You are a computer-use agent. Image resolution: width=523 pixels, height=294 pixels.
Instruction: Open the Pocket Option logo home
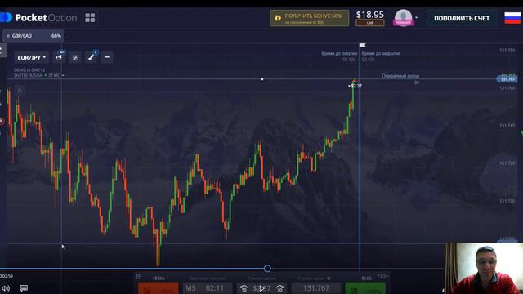coord(38,18)
